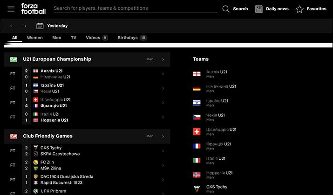Open Італія vs Норвегія U21 match chevron
Viewport: 333px width, 195px height.
click(163, 117)
